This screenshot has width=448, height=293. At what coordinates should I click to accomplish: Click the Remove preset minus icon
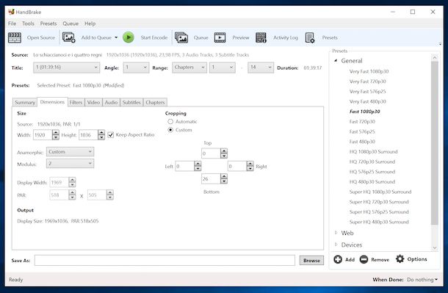point(364,259)
